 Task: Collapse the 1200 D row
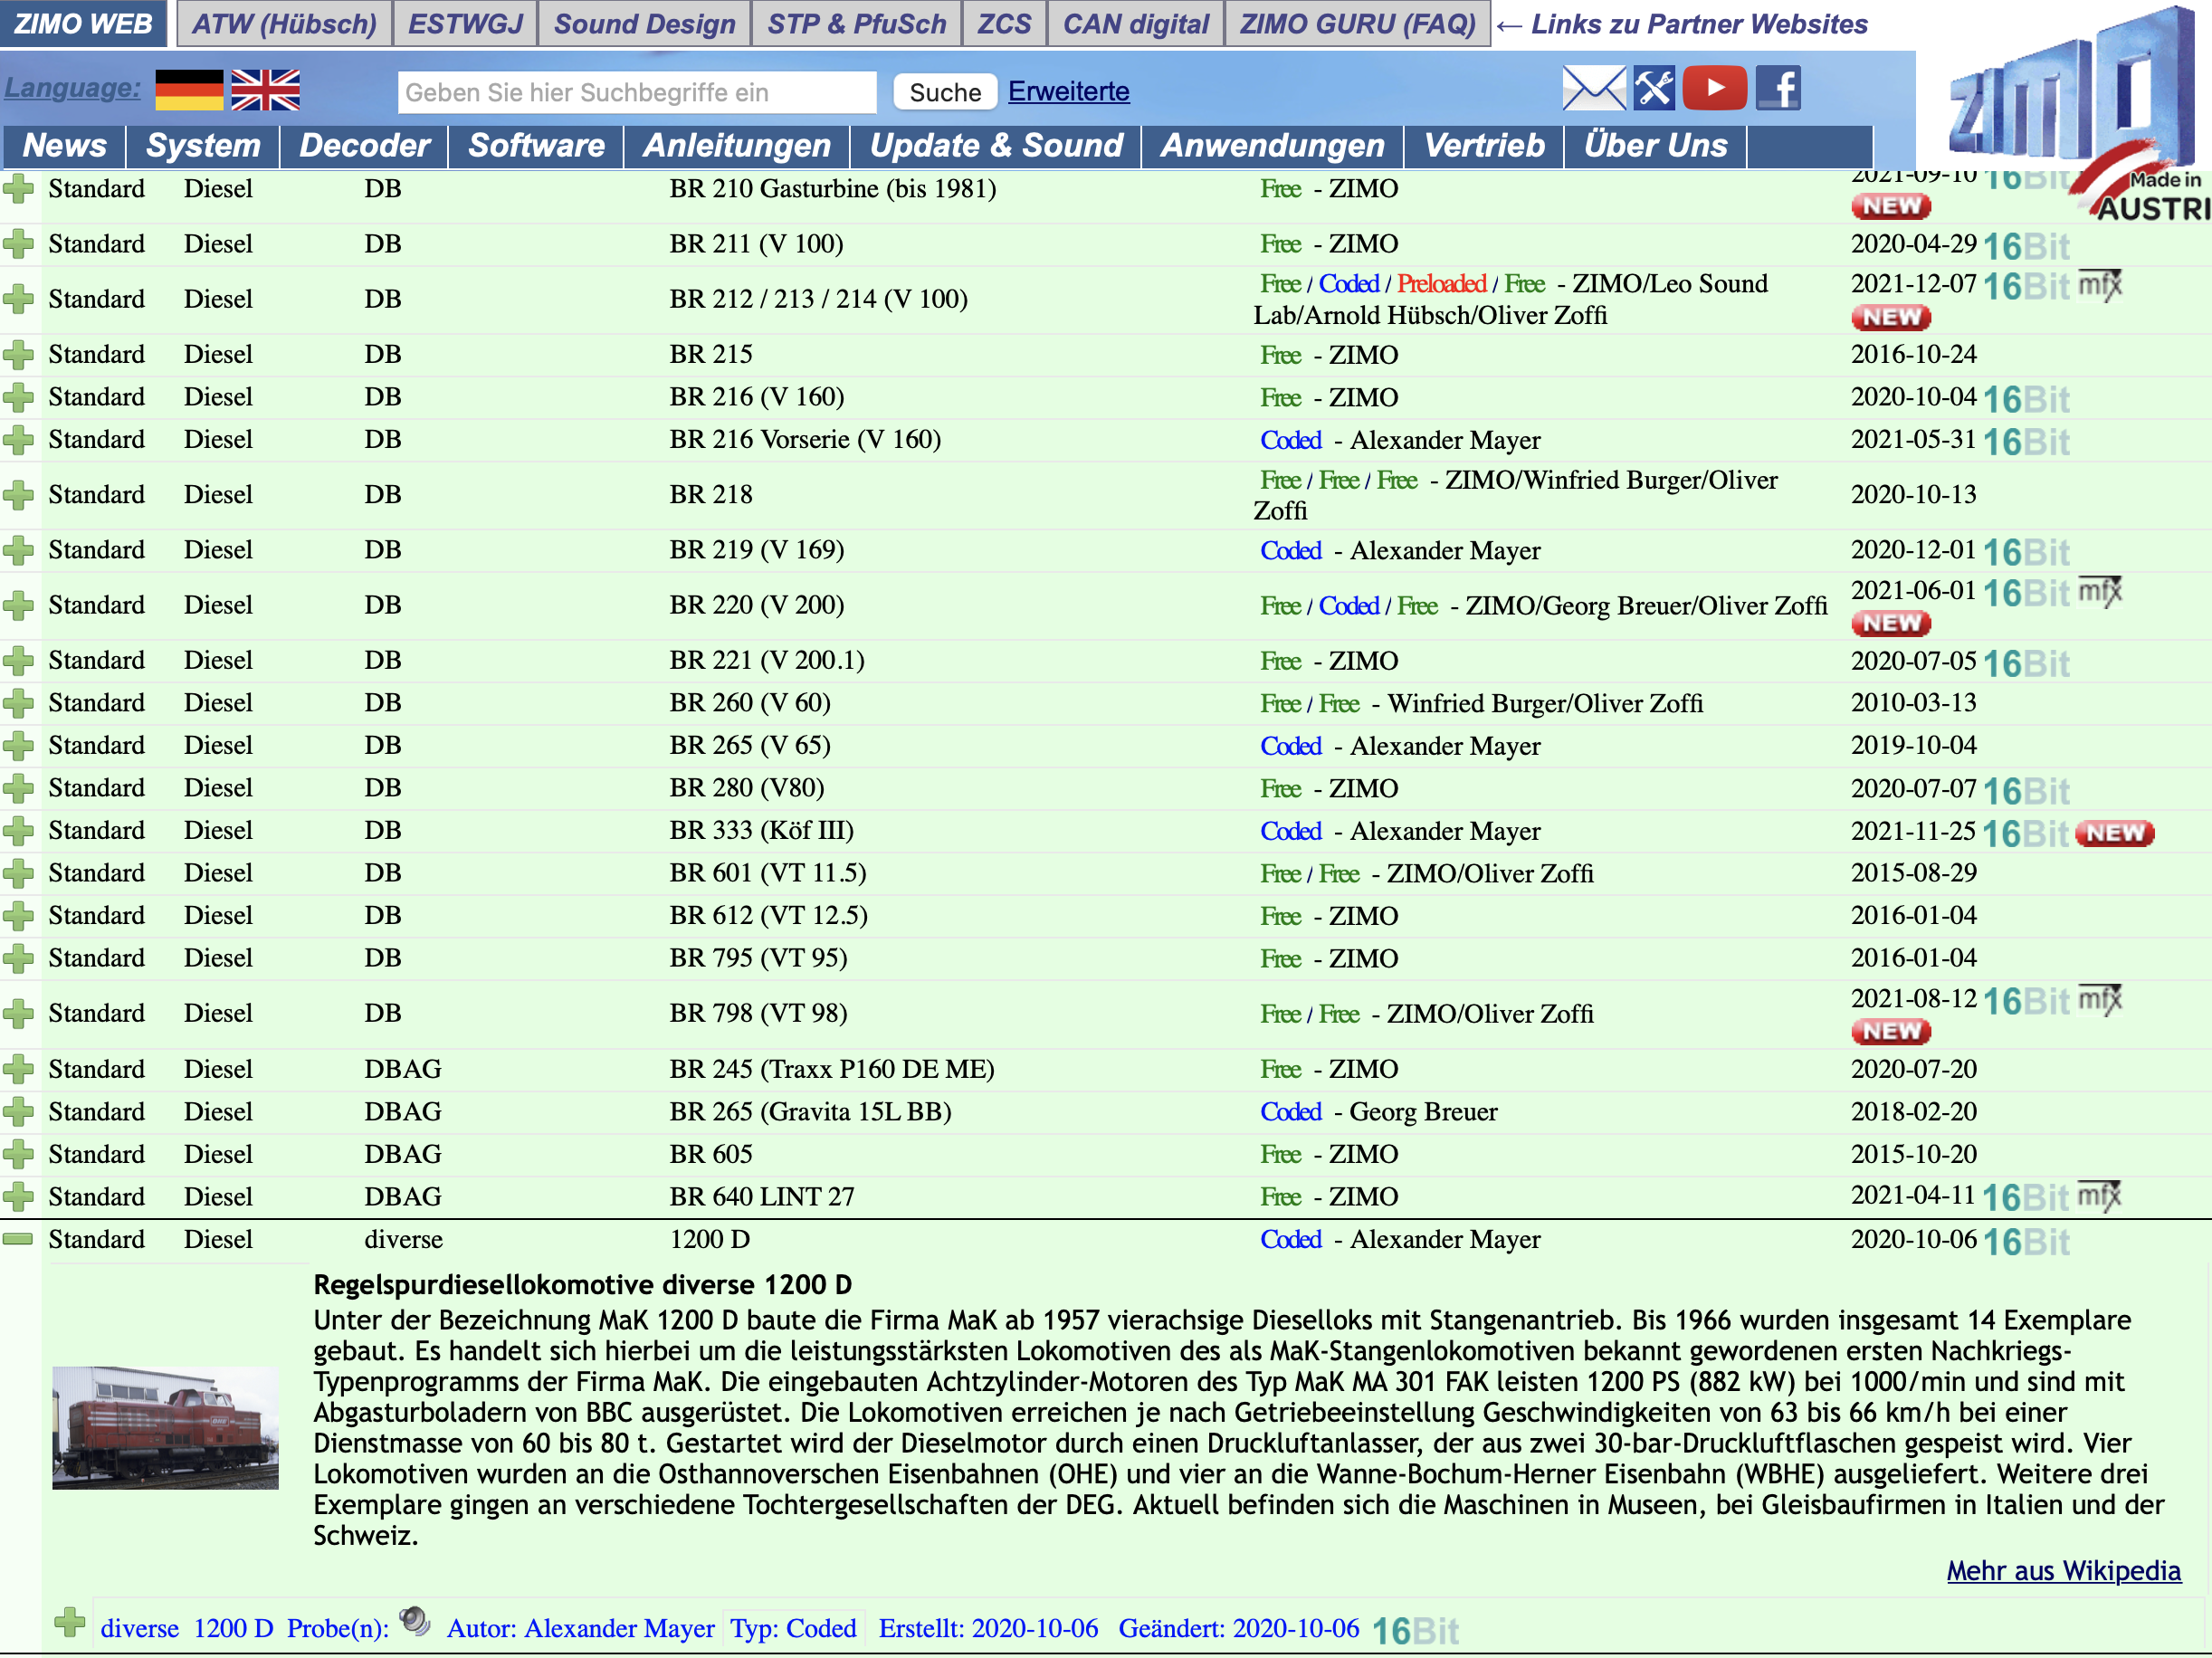coord(18,1239)
